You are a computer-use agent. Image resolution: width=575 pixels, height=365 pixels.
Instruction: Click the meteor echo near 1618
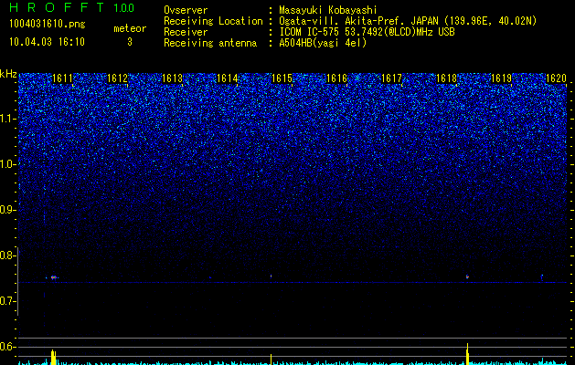click(467, 276)
